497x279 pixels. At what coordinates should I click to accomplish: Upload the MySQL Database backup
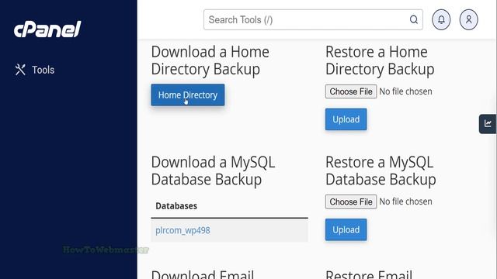[x=346, y=229]
